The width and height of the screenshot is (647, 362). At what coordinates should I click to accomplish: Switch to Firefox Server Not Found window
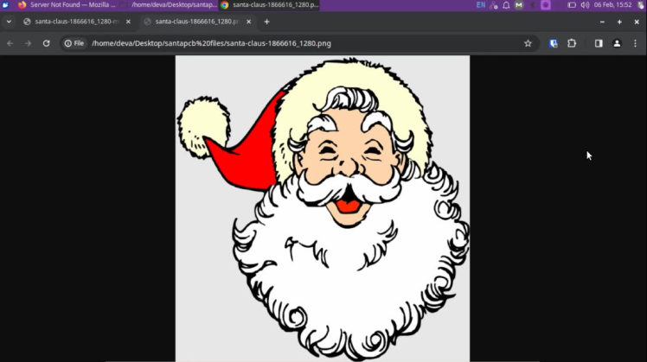tap(67, 5)
